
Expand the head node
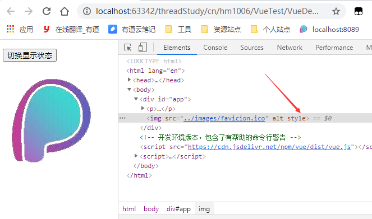[x=129, y=80]
